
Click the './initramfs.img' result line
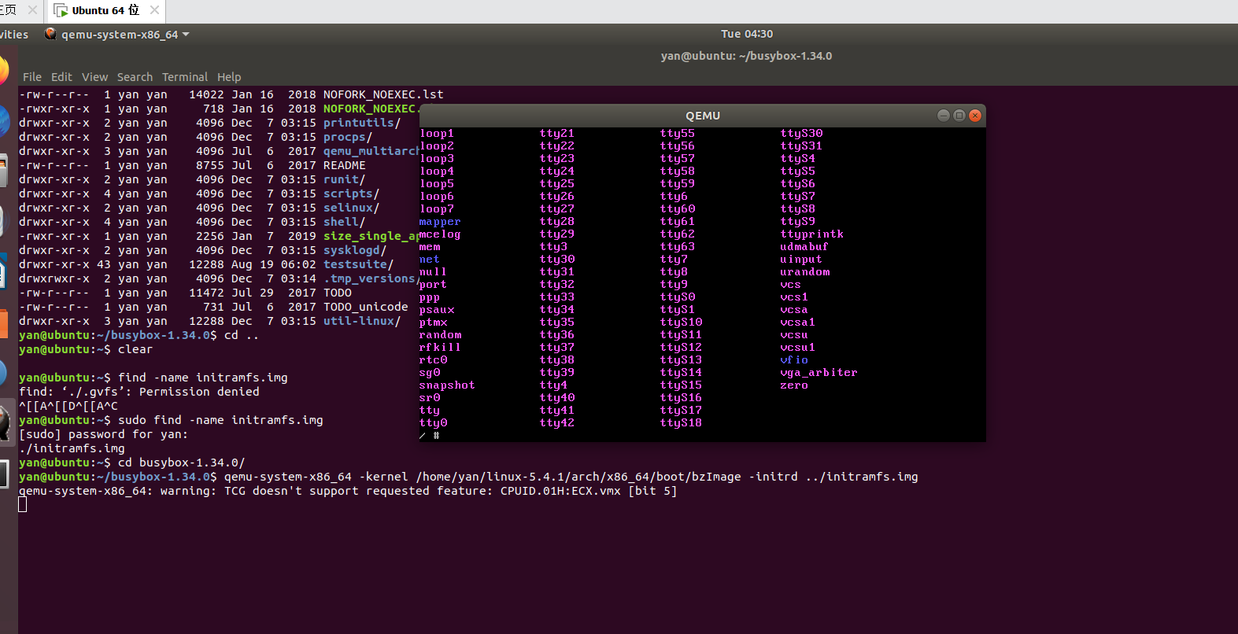72,448
